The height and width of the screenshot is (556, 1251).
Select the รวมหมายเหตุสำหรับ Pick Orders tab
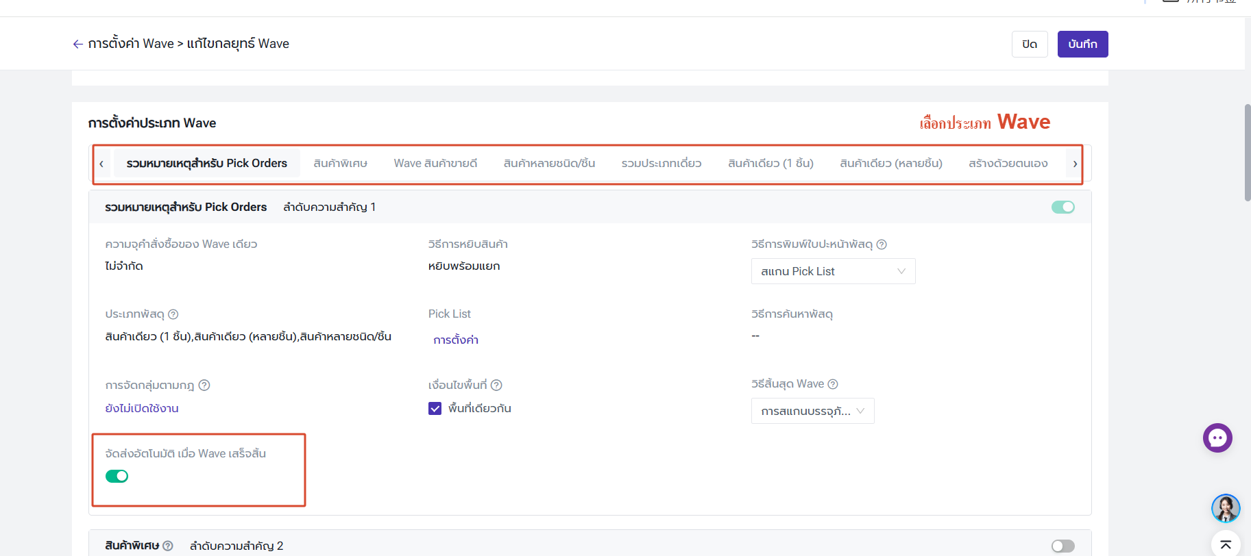coord(207,163)
